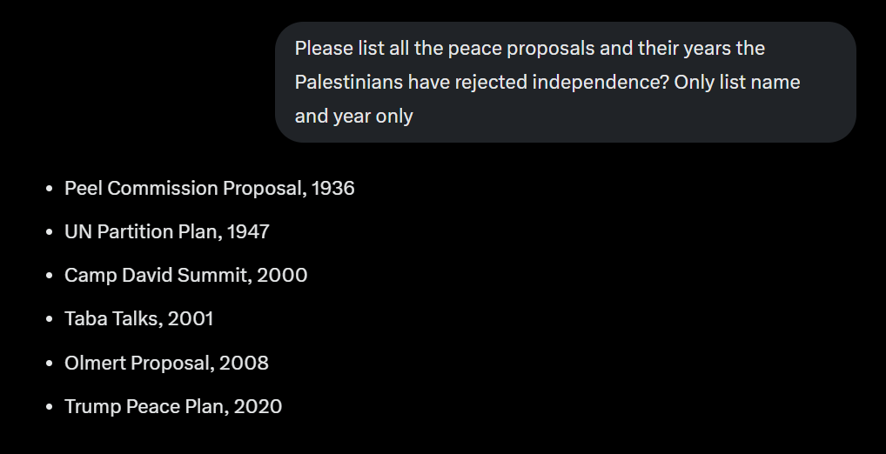Click the bullet before Camp David Summit
The width and height of the screenshot is (886, 454).
click(x=49, y=275)
